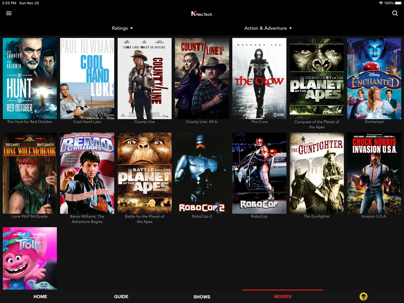Open the RoboCop 2 poster
This screenshot has width=404, height=303.
click(202, 173)
